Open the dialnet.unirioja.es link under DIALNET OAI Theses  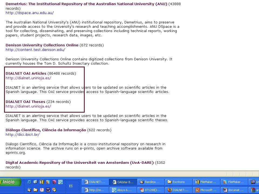pos(28,106)
